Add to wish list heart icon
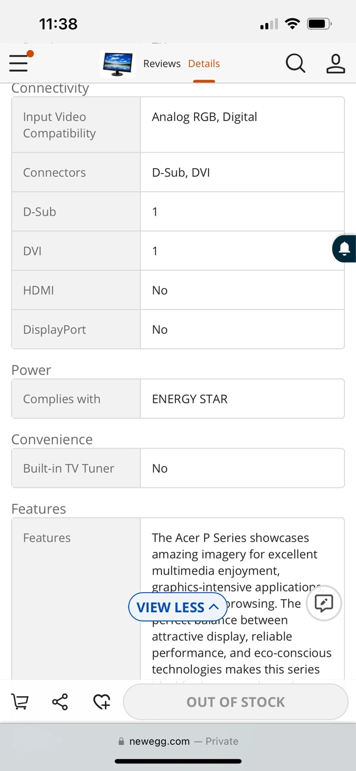This screenshot has height=771, width=356. 102,701
